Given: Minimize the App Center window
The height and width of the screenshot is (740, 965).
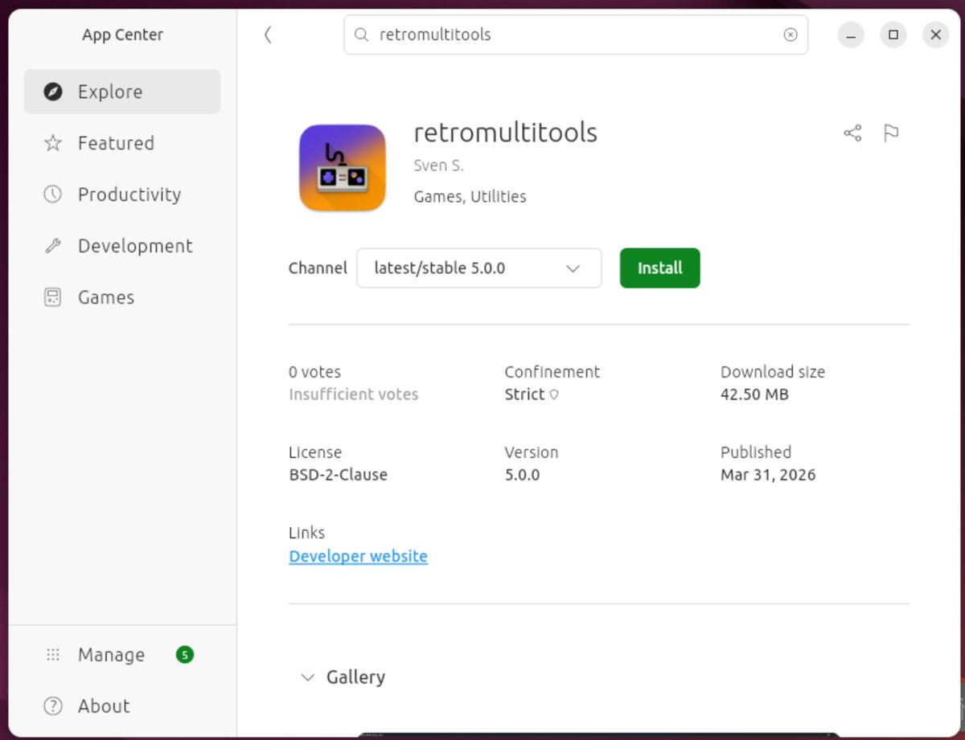Looking at the screenshot, I should (851, 35).
